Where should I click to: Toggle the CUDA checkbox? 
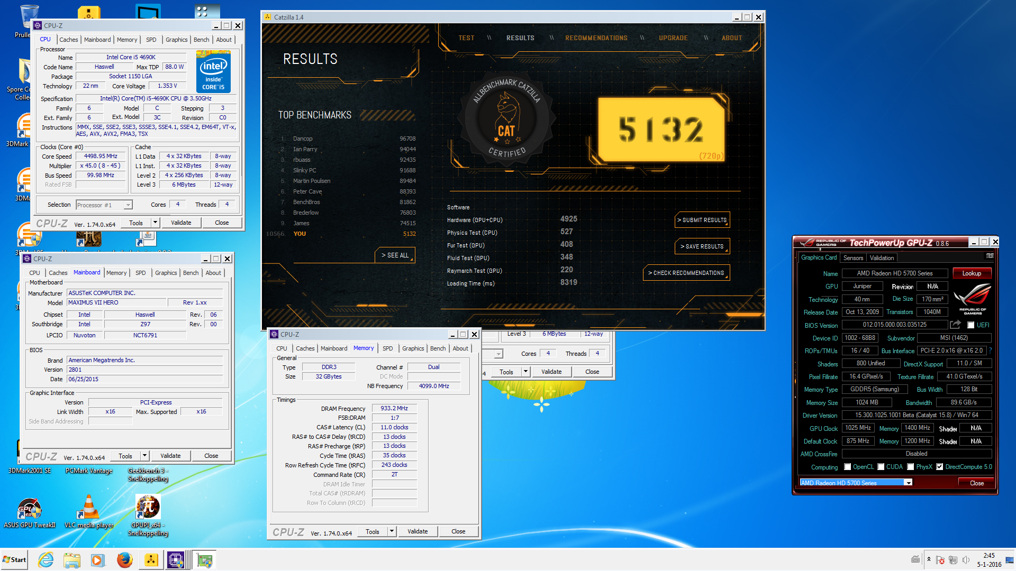pos(881,467)
